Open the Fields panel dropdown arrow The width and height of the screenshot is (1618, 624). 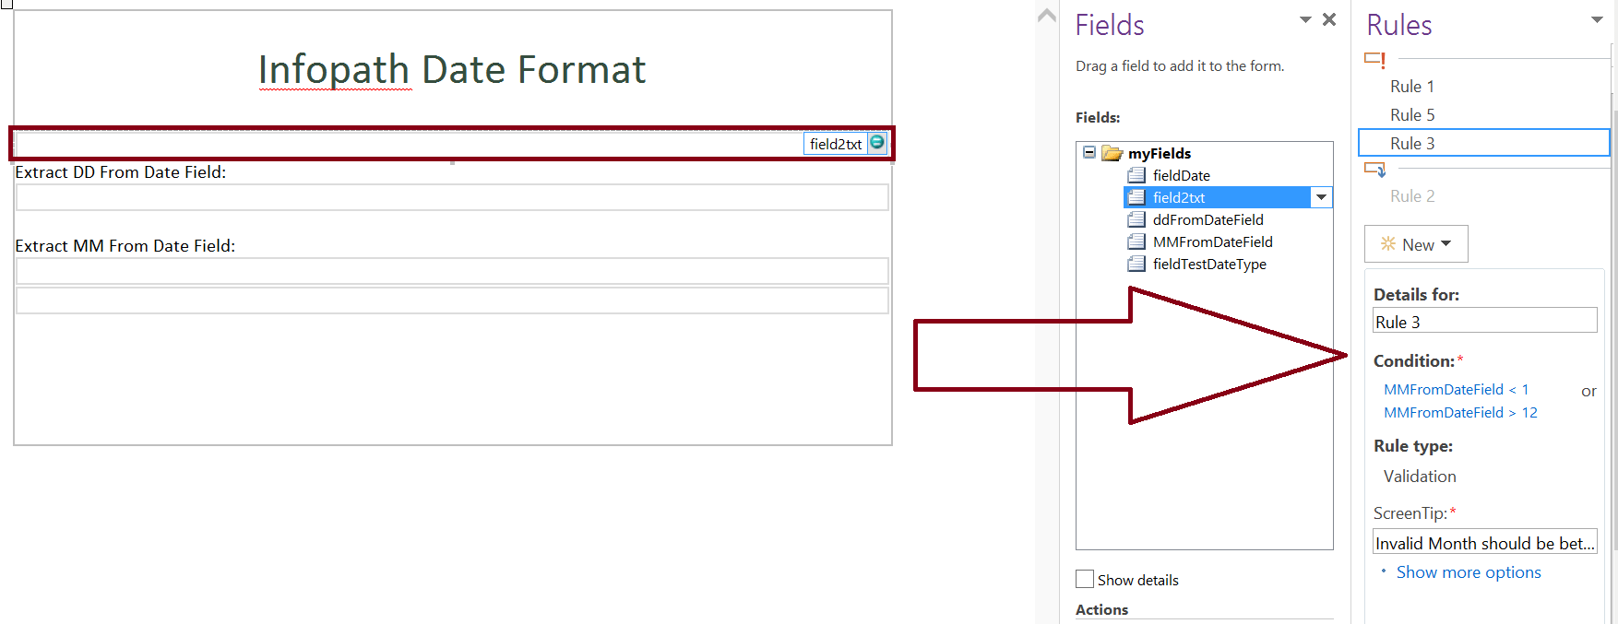click(1304, 18)
